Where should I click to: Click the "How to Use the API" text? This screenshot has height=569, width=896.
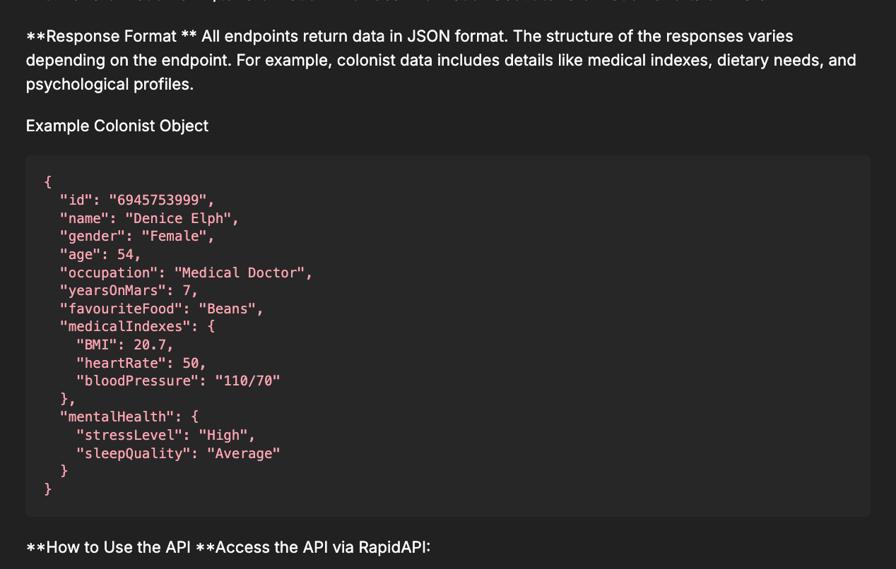tap(119, 547)
